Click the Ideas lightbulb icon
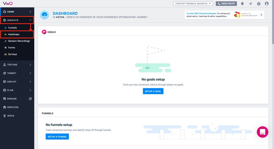The image size is (274, 149). (x=5, y=116)
